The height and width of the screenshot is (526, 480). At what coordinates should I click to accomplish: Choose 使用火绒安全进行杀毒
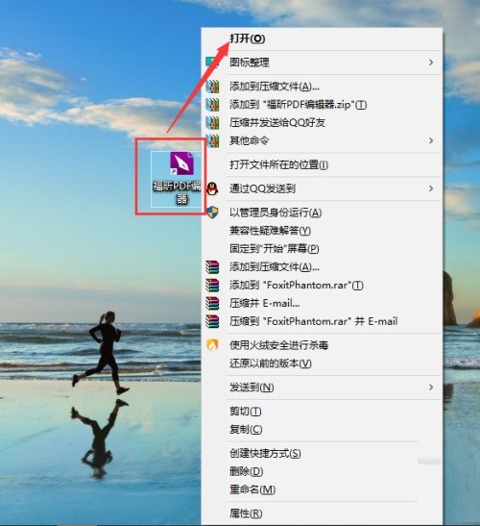(x=278, y=345)
